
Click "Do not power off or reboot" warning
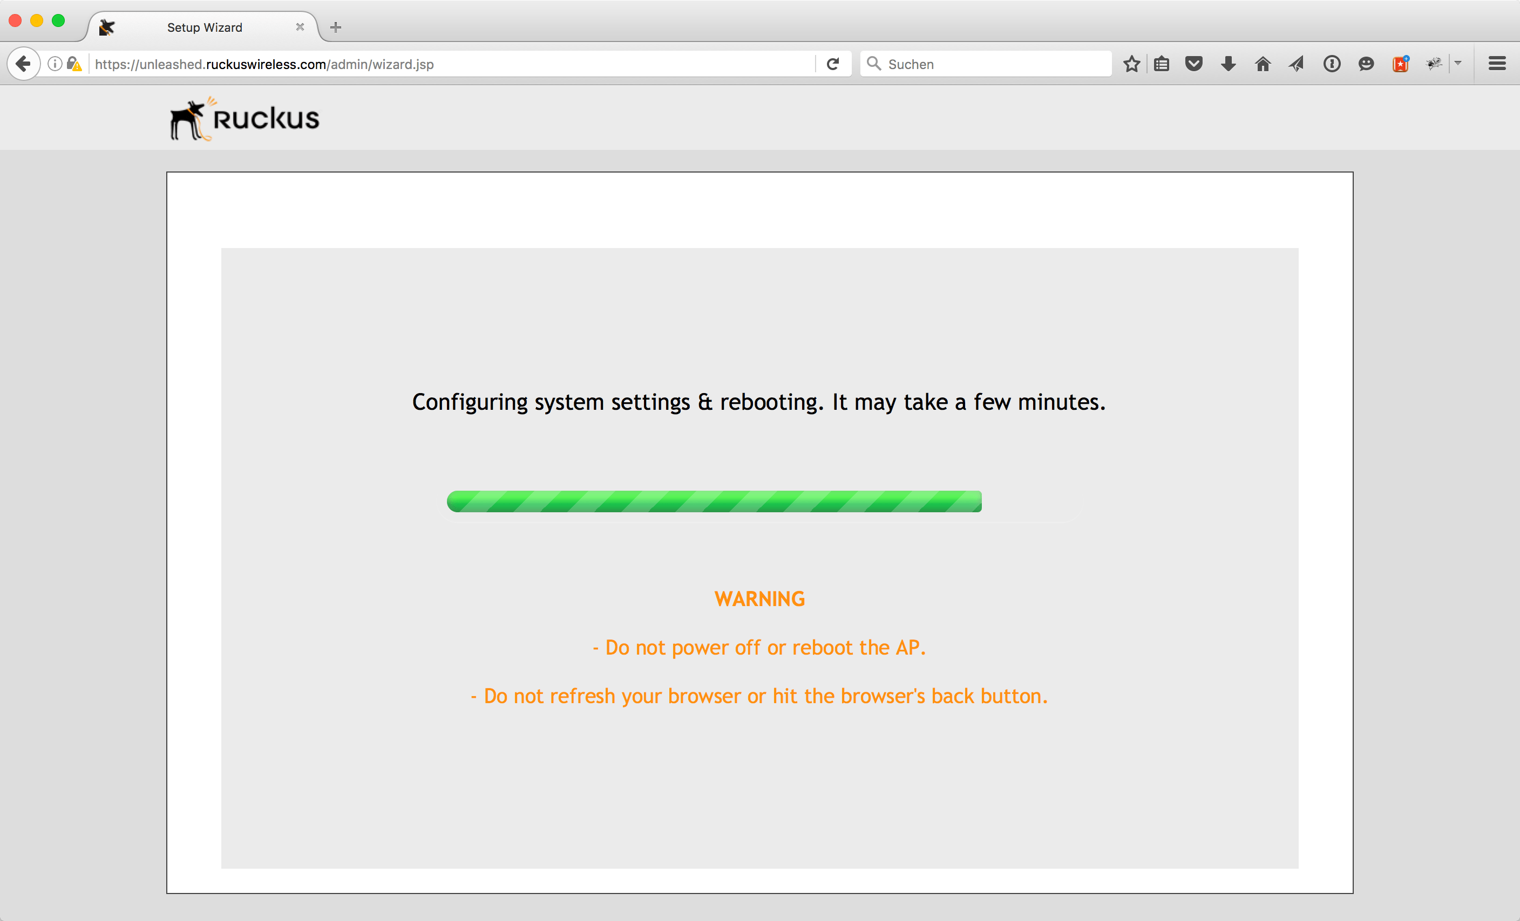759,647
